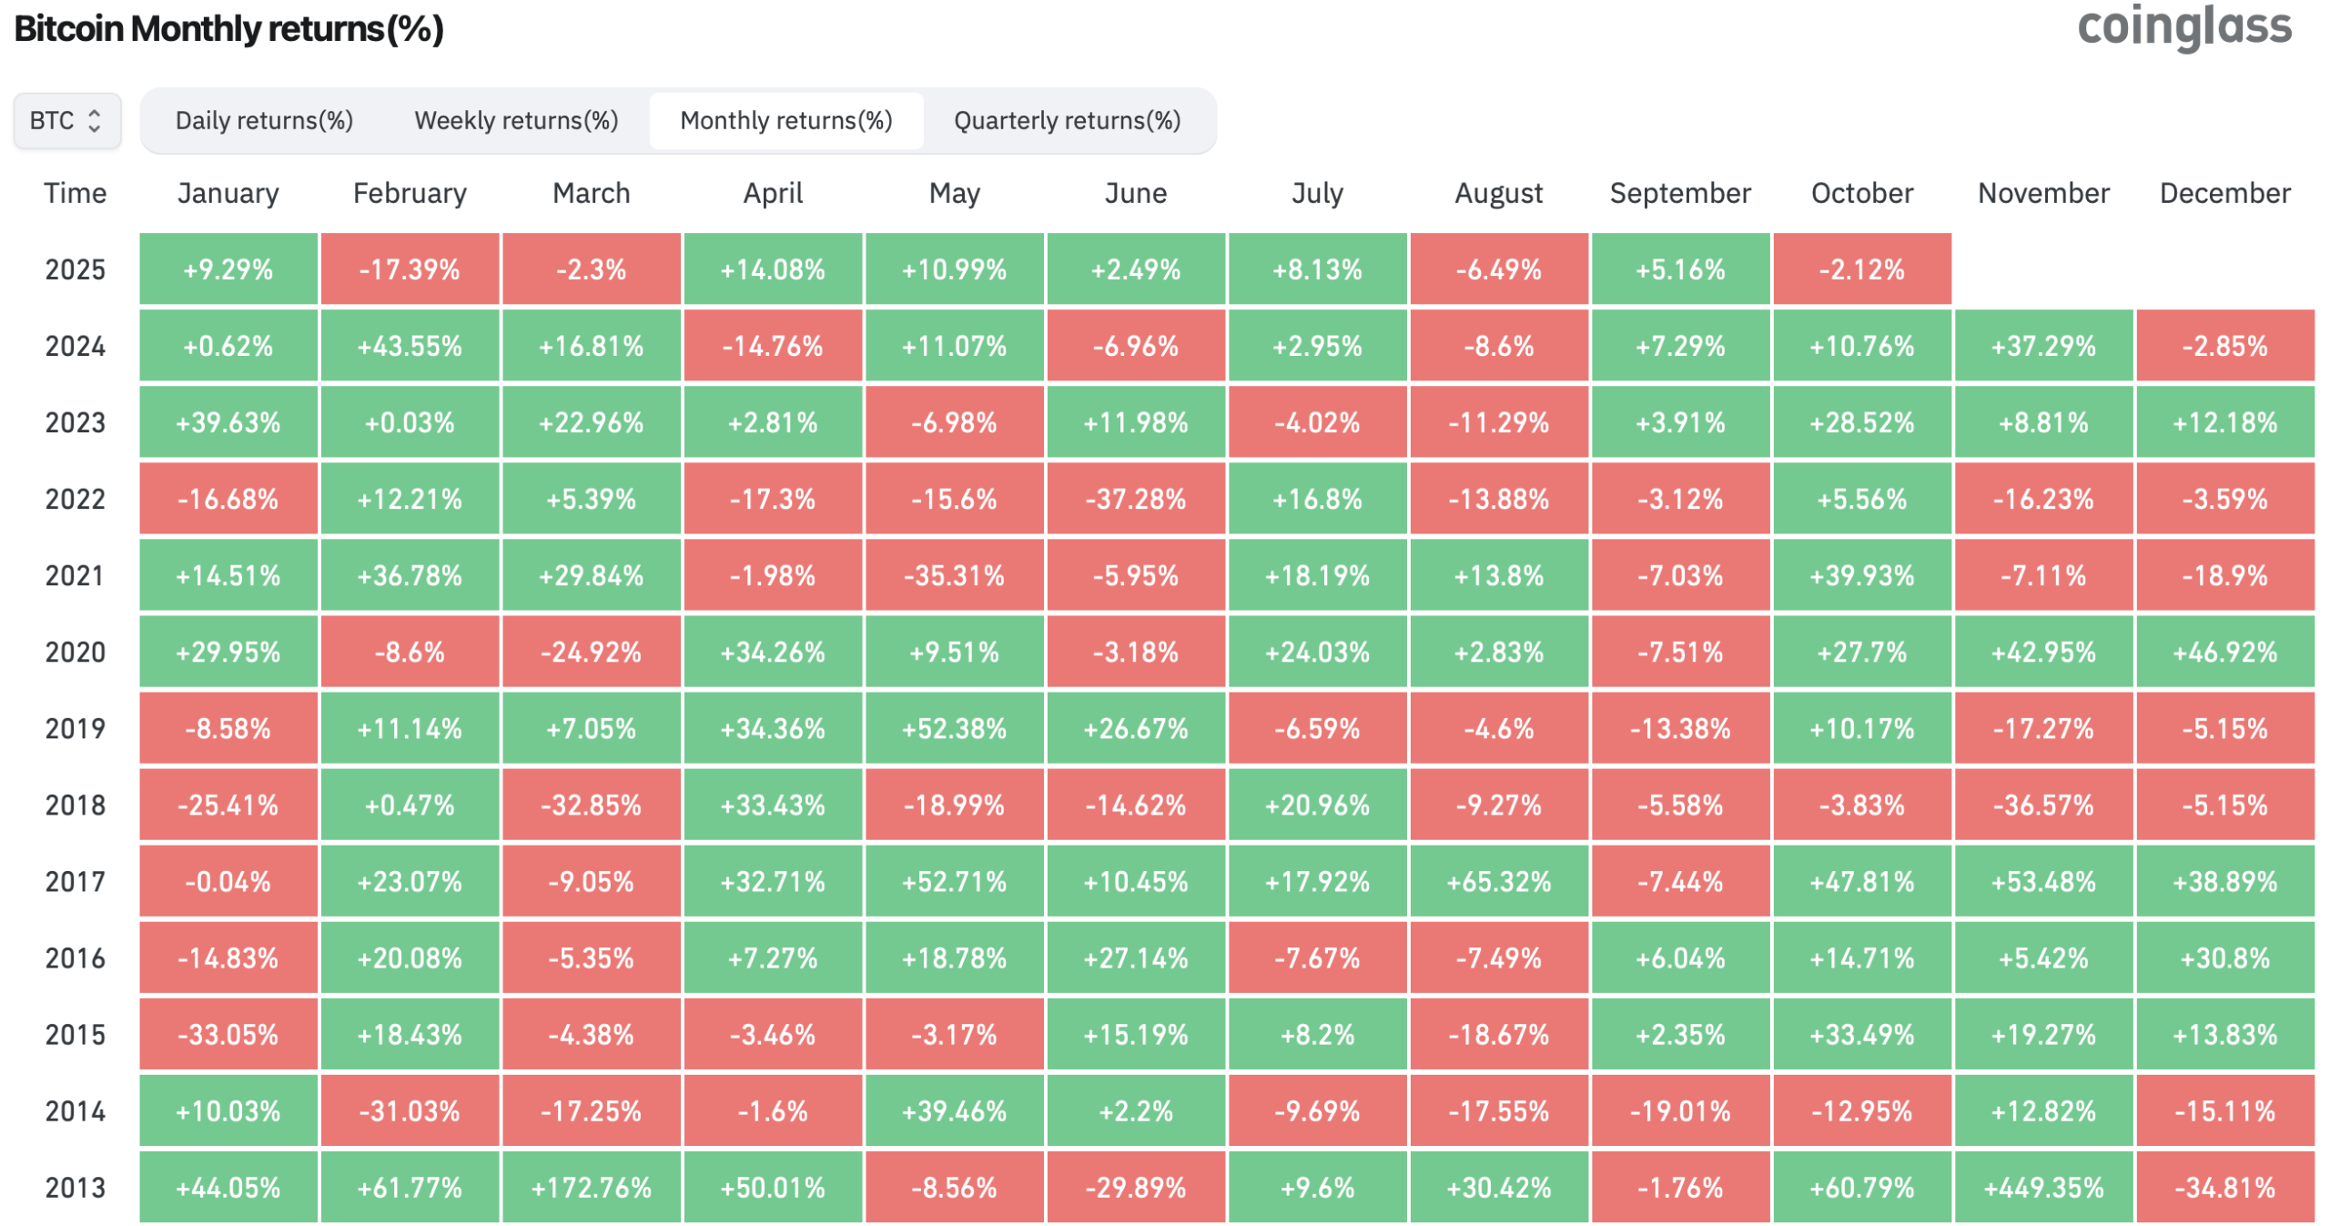Open the Quarterly returns(%) tab

tap(1067, 121)
